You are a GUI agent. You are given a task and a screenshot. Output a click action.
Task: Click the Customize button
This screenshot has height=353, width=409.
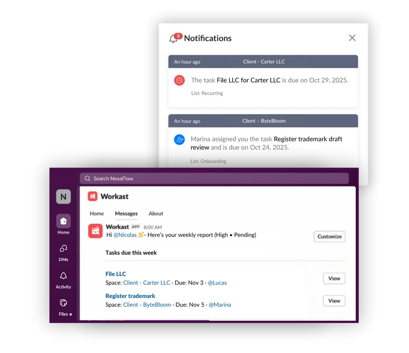pyautogui.click(x=329, y=237)
